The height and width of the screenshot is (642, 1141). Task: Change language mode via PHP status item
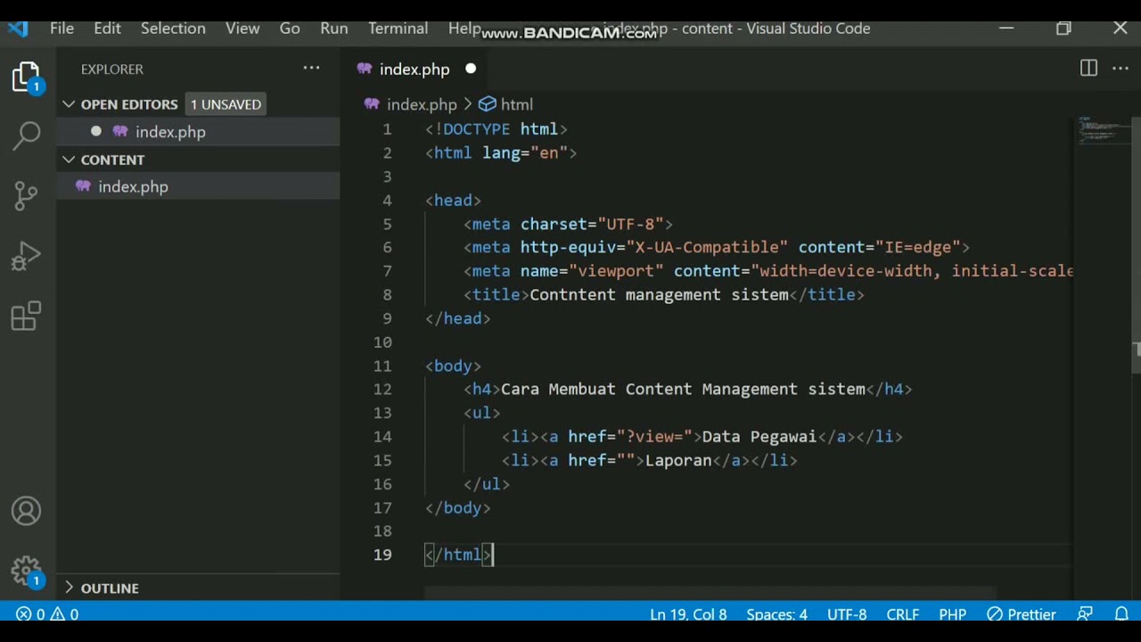tap(952, 614)
